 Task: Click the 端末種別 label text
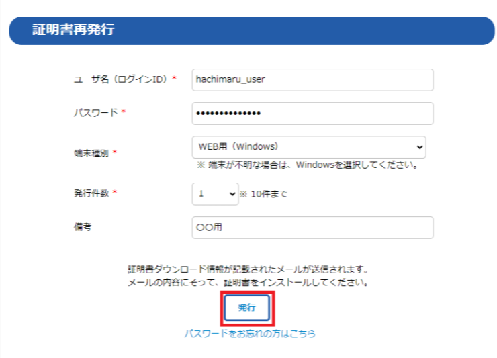pos(91,153)
